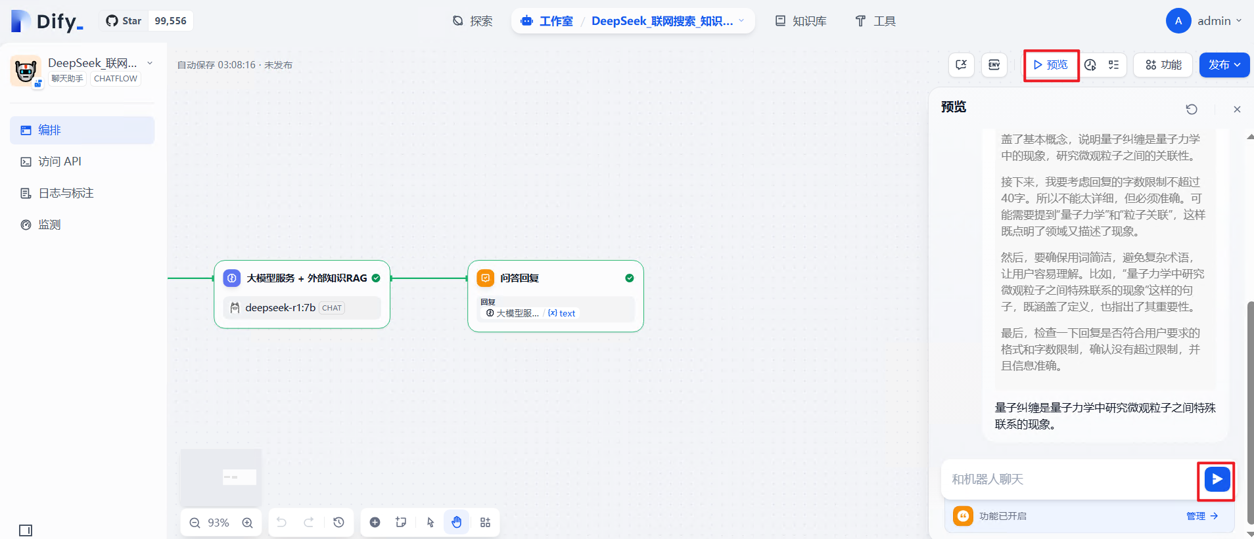Viewport: 1254px width, 539px height.
Task: Expand the DeepSeek app name dropdown
Action: 150,63
